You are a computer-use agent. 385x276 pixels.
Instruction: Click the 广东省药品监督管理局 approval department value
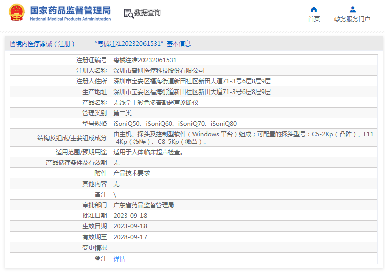click(x=143, y=205)
